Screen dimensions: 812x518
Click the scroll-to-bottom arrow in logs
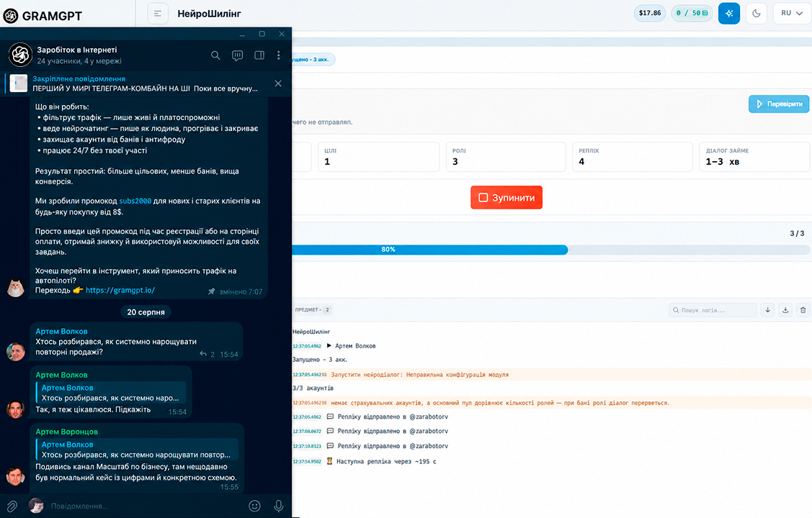tap(767, 310)
